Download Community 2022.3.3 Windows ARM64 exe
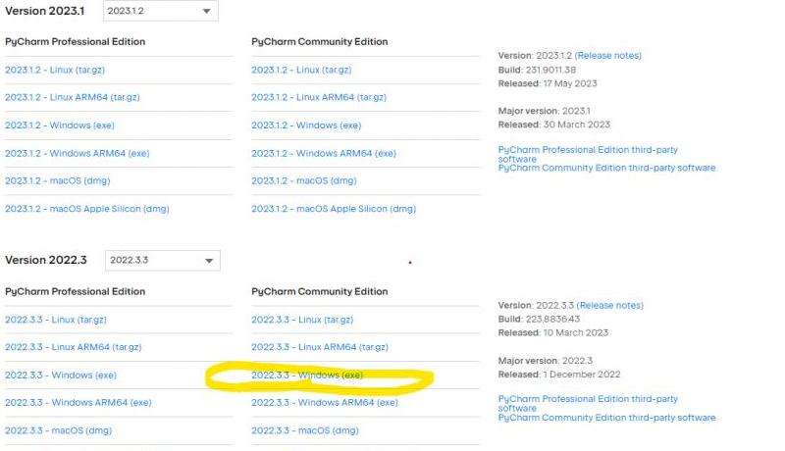The image size is (785, 451). (x=325, y=403)
